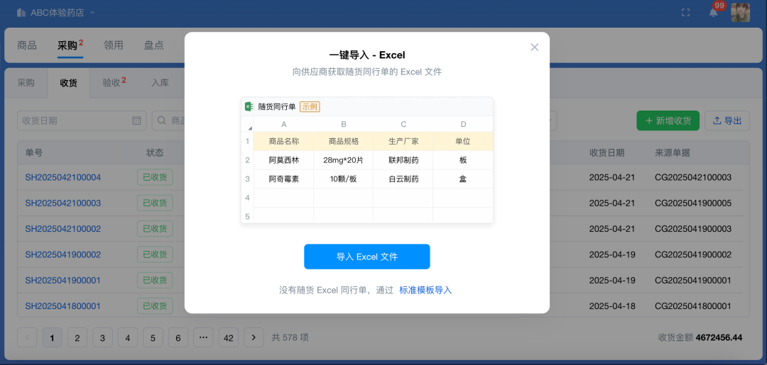The width and height of the screenshot is (767, 365).
Task: Click the calendar icon in date field
Action: click(136, 120)
